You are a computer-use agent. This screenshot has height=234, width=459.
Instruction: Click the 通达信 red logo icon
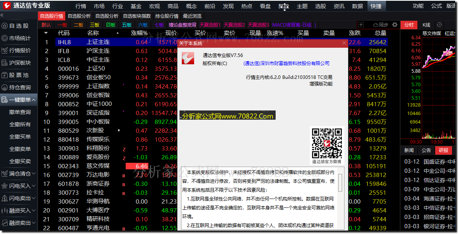coord(7,5)
